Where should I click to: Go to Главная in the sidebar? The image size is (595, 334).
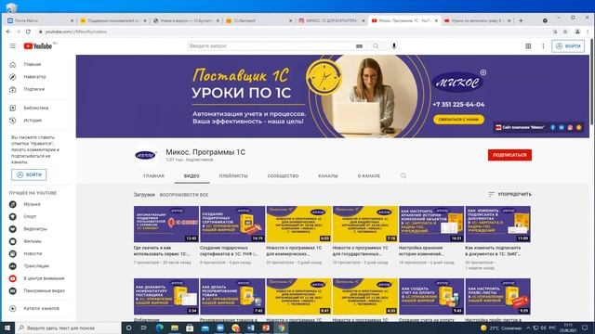33,64
